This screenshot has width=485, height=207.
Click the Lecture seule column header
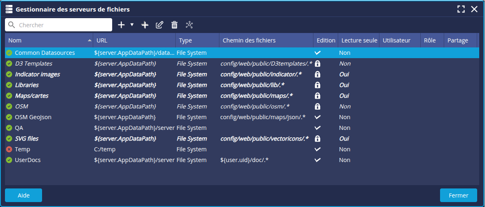tap(359, 40)
